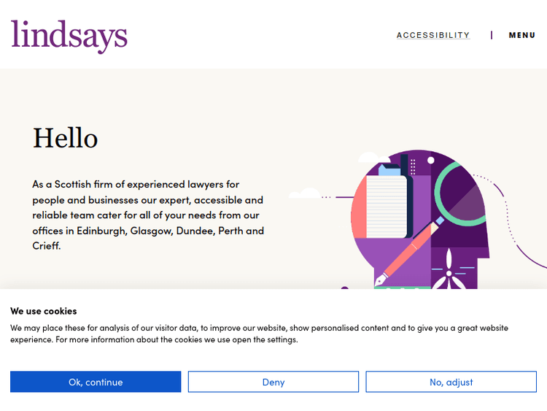This screenshot has width=547, height=411.
Task: Click the We use cookies heading
Action: pyautogui.click(x=43, y=311)
